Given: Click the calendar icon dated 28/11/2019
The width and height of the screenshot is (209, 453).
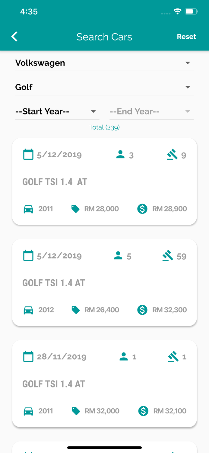Looking at the screenshot, I should tap(28, 356).
